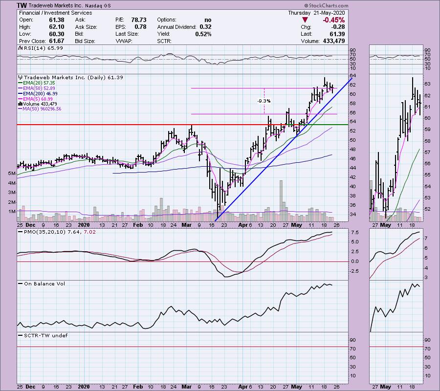Click the 7.5 PMO axis label
The image size is (440, 391).
click(x=354, y=233)
